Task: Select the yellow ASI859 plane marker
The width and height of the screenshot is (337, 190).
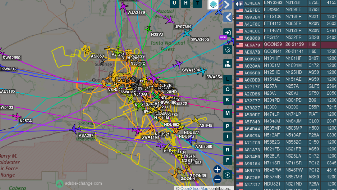Action: (x=87, y=50)
